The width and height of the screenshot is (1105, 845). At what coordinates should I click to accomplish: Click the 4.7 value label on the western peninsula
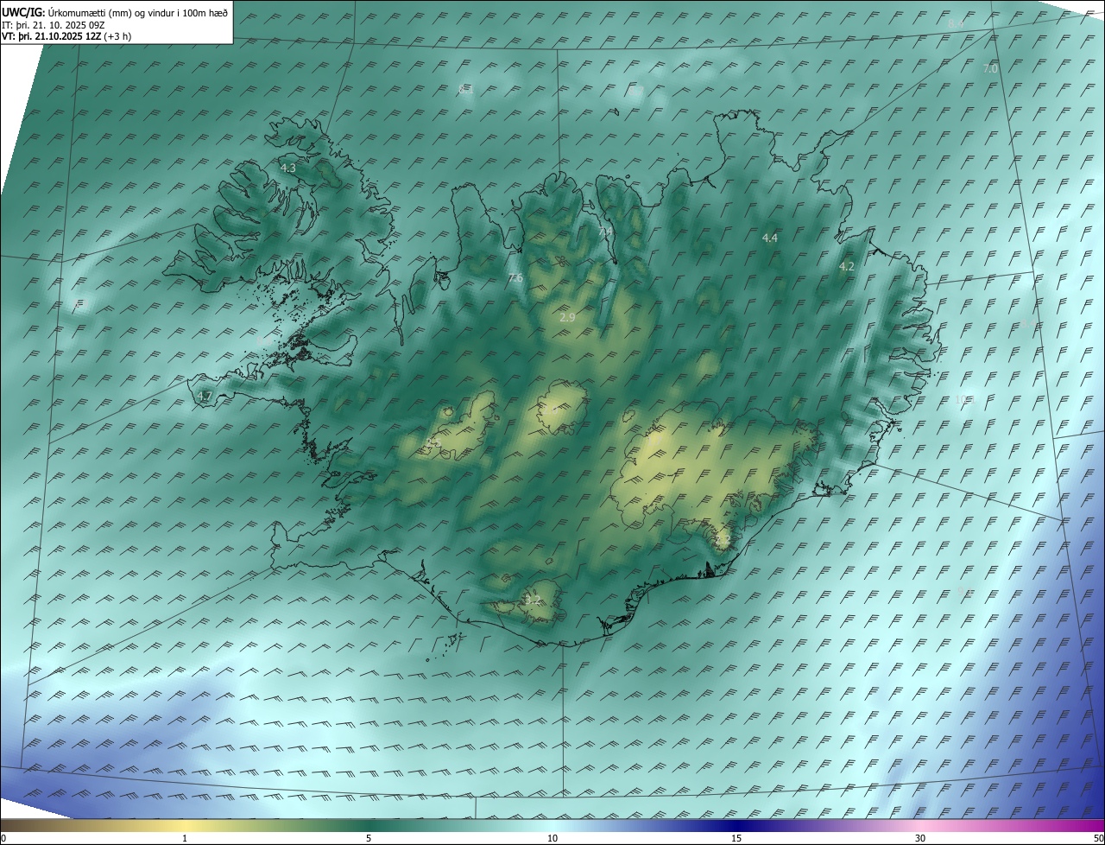[x=205, y=397]
